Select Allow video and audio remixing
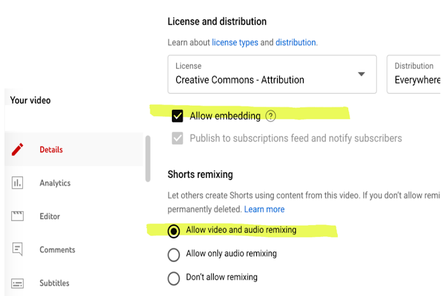445x296 pixels. pyautogui.click(x=174, y=231)
